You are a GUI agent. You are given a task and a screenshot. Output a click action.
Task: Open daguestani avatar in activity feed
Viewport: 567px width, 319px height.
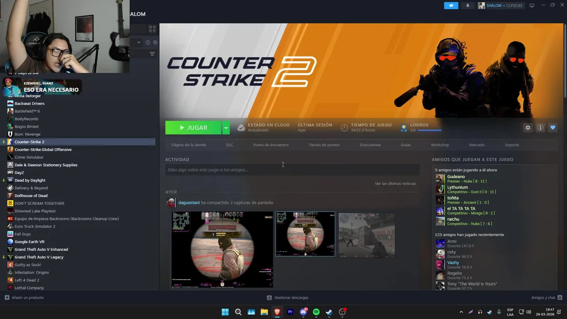point(171,202)
